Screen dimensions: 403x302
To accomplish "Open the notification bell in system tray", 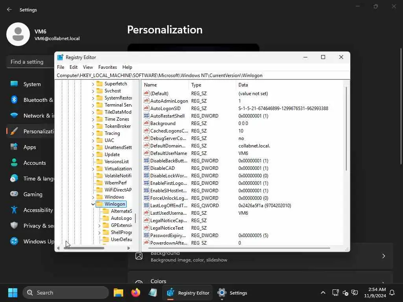I will coord(392,293).
